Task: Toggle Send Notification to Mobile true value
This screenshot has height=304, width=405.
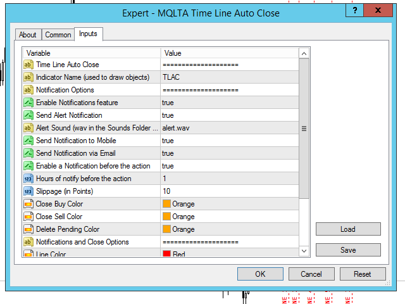Action: click(x=168, y=141)
